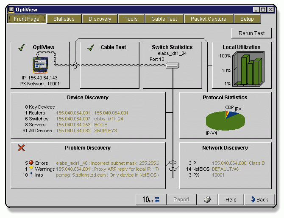The width and height of the screenshot is (284, 218).
Task: Click the Rerun Test button
Action: coord(251,33)
